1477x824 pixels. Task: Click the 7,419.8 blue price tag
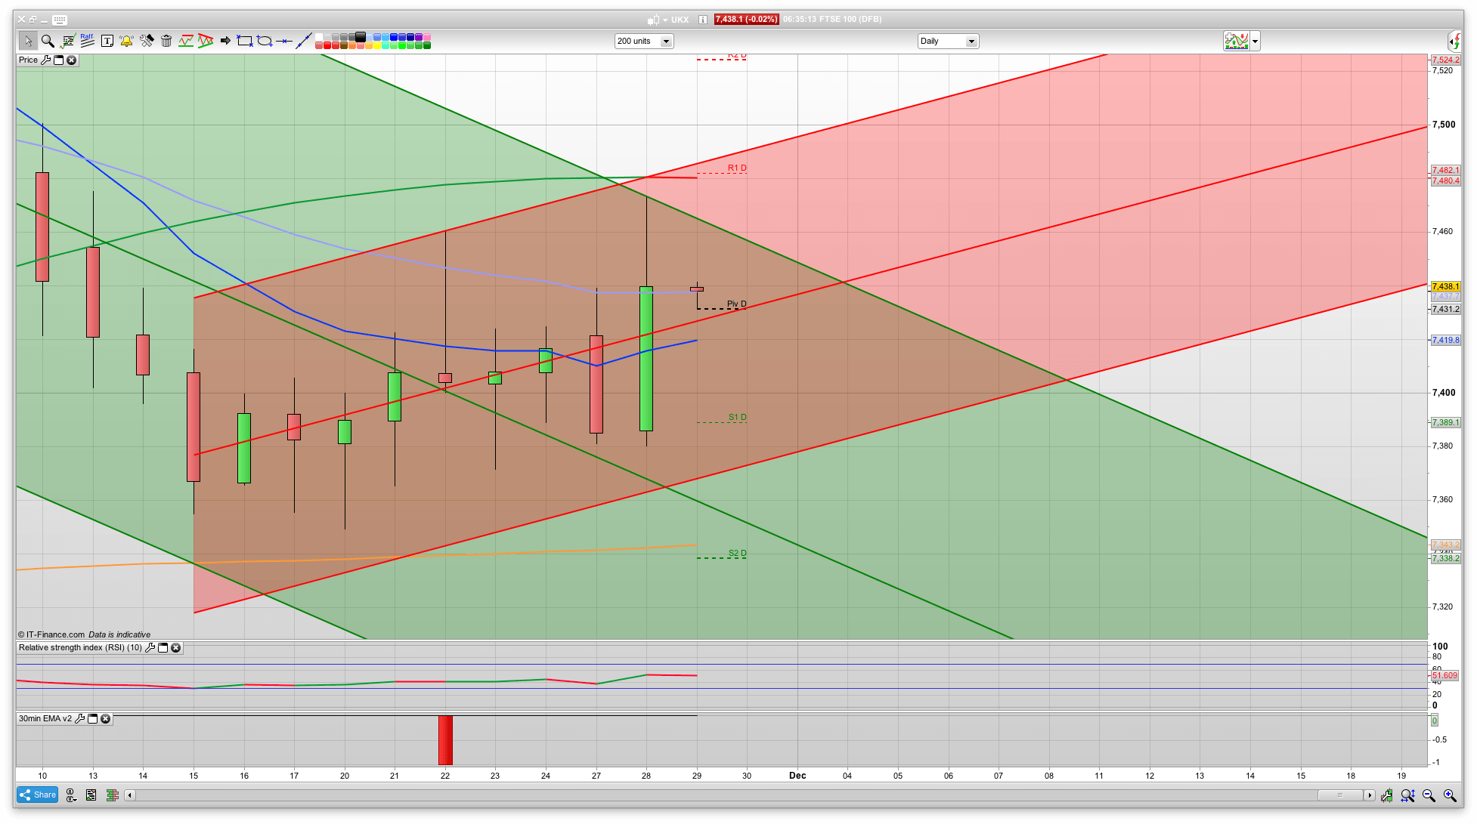pyautogui.click(x=1446, y=341)
